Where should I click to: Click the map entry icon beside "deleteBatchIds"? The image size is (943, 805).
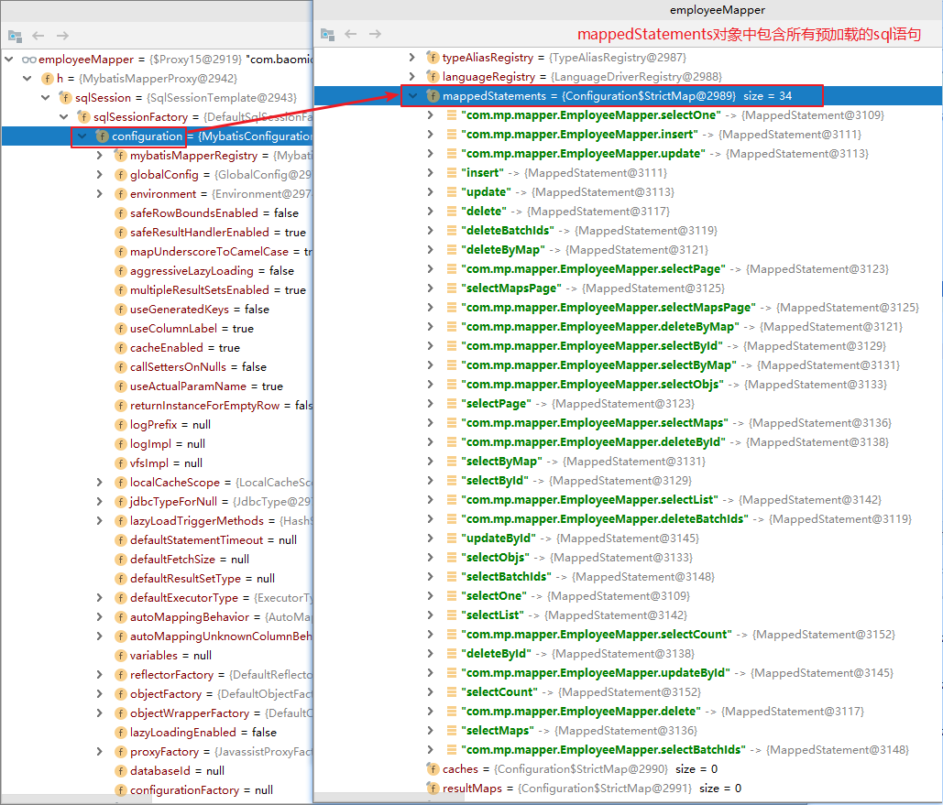click(452, 230)
